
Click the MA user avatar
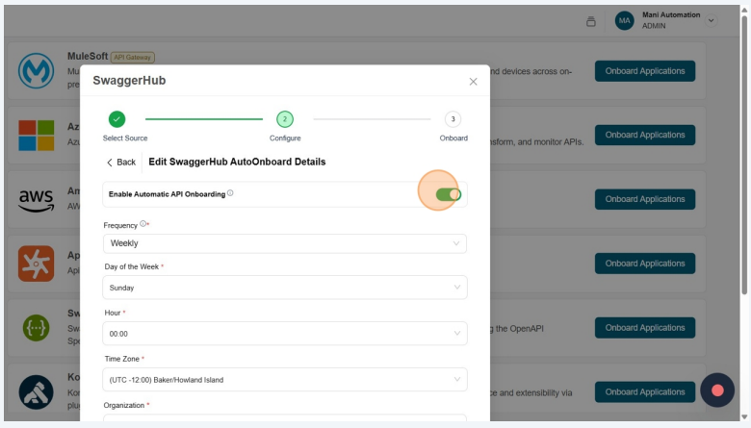tap(624, 21)
